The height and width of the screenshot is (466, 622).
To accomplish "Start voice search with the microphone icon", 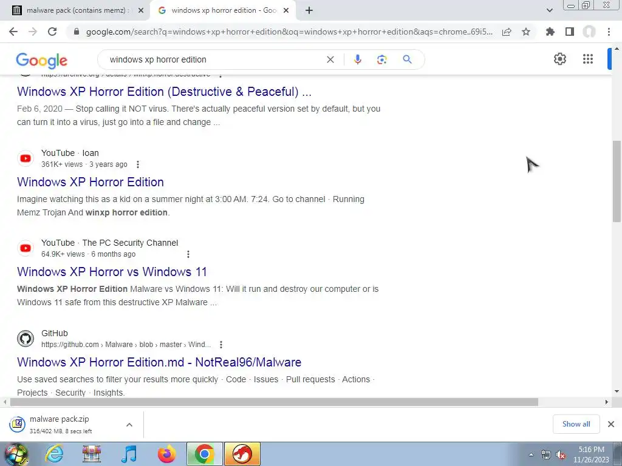I will coord(357,59).
